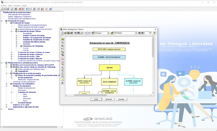Click the zoom in plus magnifier tool
This screenshot has height=131, width=217.
click(x=62, y=71)
